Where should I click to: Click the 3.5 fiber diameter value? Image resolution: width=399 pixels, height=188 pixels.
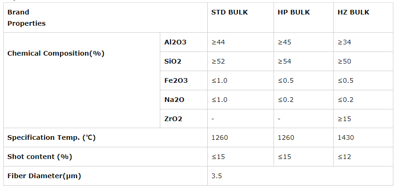tap(217, 176)
